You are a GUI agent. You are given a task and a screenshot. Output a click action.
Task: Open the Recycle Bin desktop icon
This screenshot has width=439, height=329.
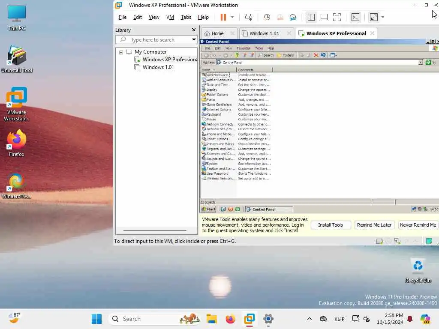coord(418,271)
